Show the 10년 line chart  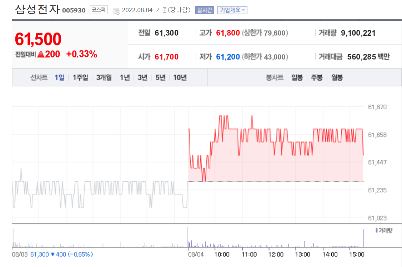(180, 77)
